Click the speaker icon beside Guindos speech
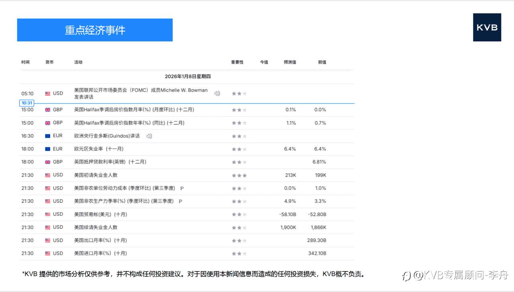This screenshot has height=292, width=514. pos(149,136)
